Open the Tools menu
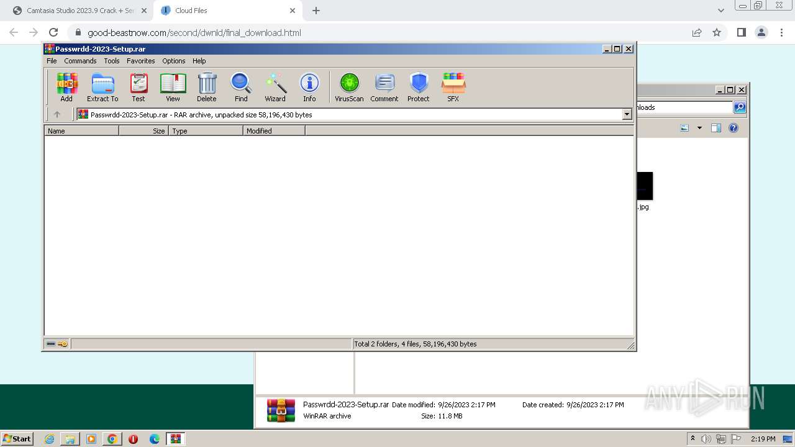This screenshot has width=795, height=447. pyautogui.click(x=112, y=61)
